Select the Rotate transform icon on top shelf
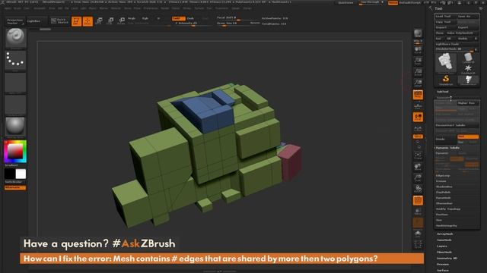 (x=122, y=21)
